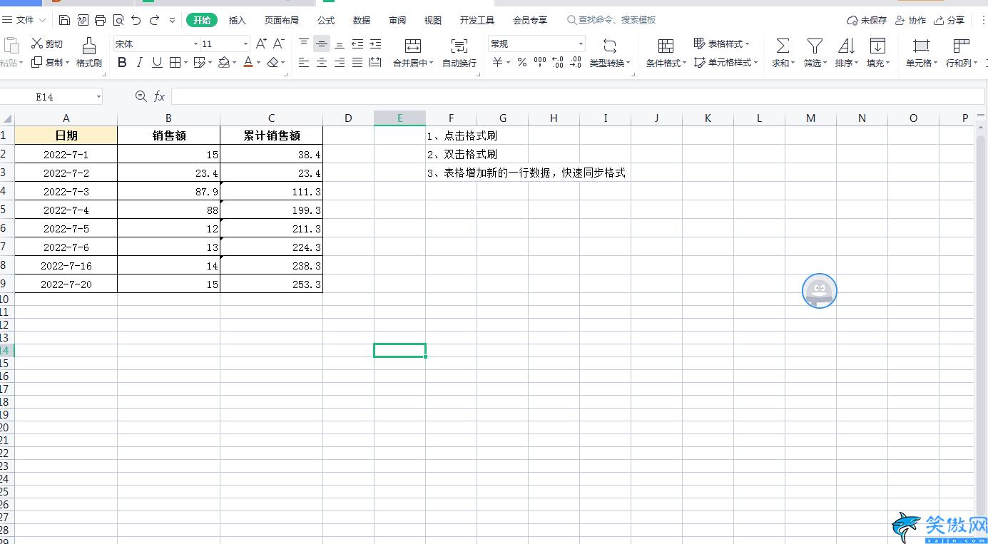This screenshot has width=988, height=544.
Task: Toggle top vertical alignment
Action: tap(304, 44)
